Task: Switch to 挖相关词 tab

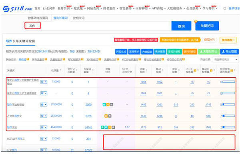Action: [x=79, y=18]
